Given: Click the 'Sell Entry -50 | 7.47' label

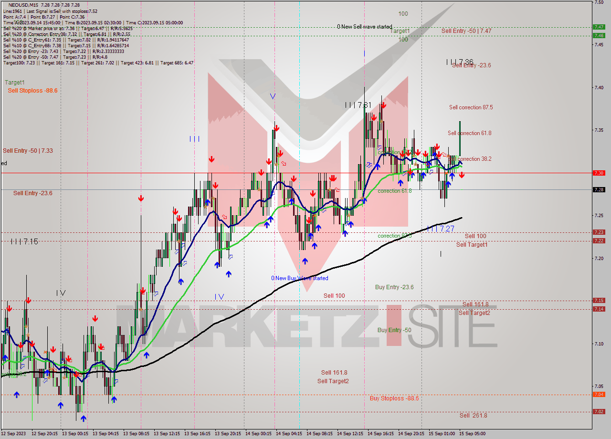Looking at the screenshot, I should pyautogui.click(x=466, y=31).
